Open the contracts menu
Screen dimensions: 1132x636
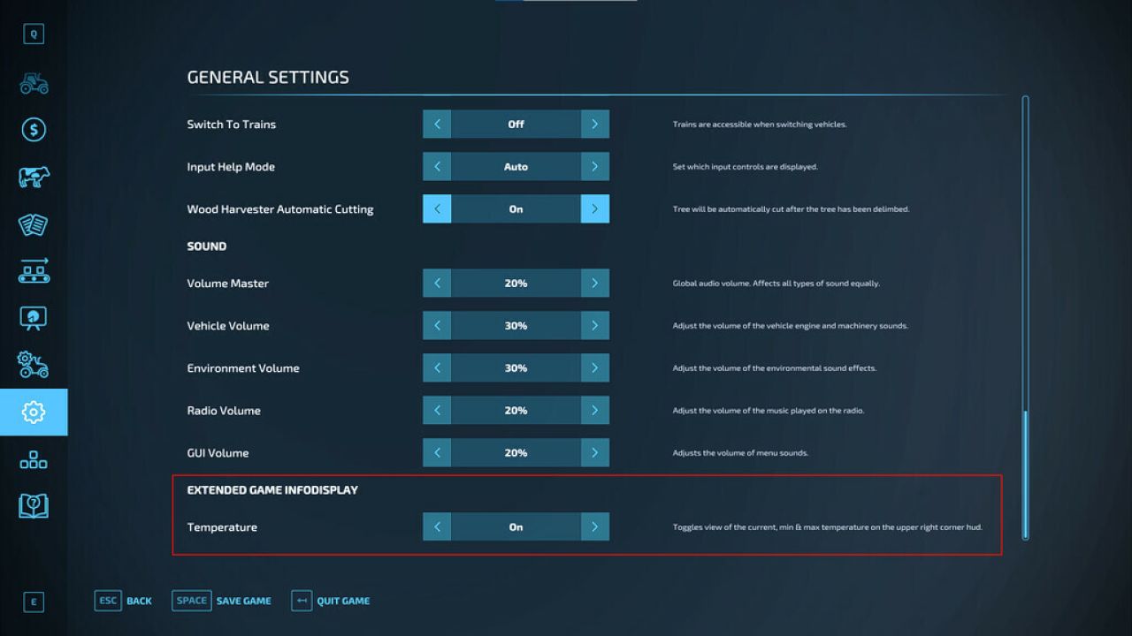(34, 223)
